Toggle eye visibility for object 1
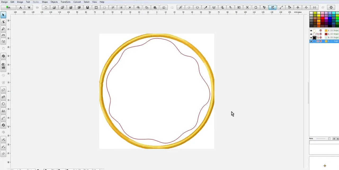Viewport: 339px width, 170px height. tap(311, 30)
